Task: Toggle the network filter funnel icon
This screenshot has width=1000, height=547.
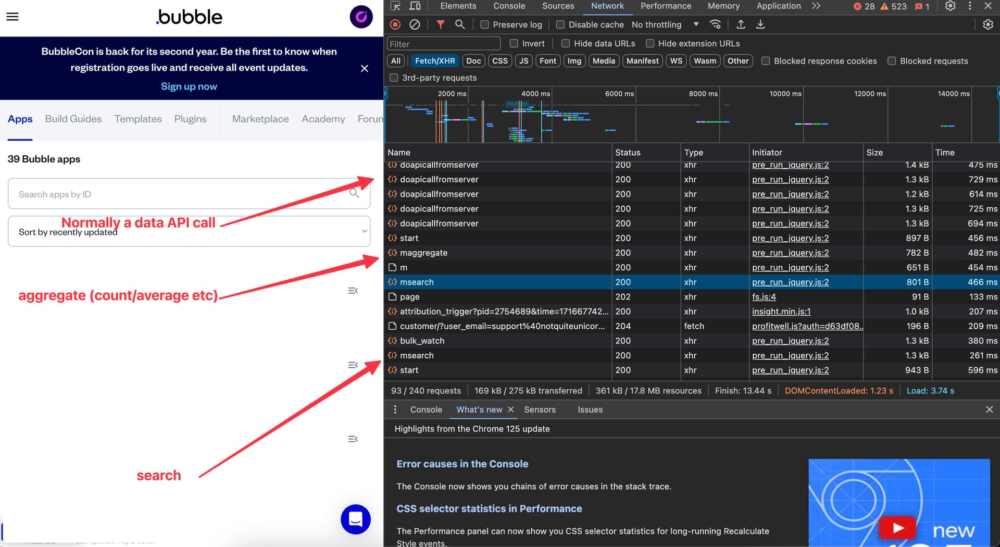Action: [441, 24]
